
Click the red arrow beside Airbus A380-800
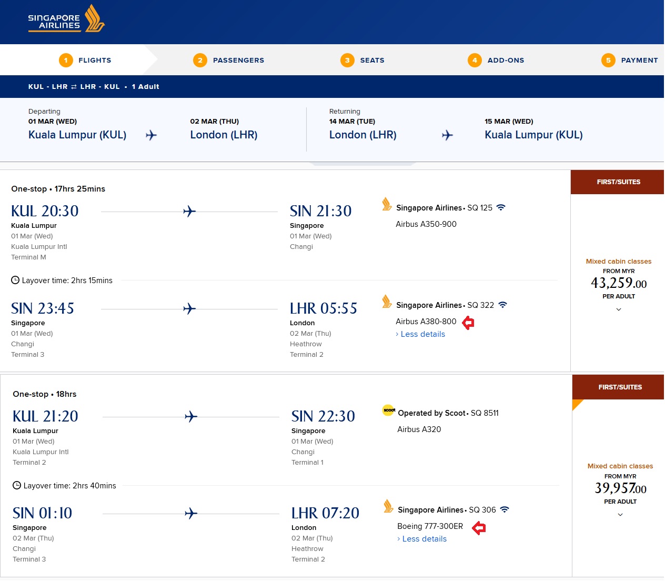pos(468,323)
